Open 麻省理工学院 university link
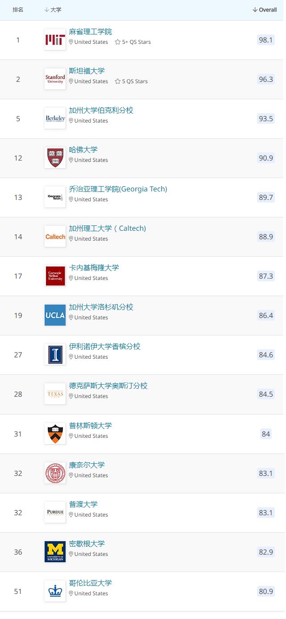Viewport: 286px width, 619px height. pyautogui.click(x=90, y=32)
